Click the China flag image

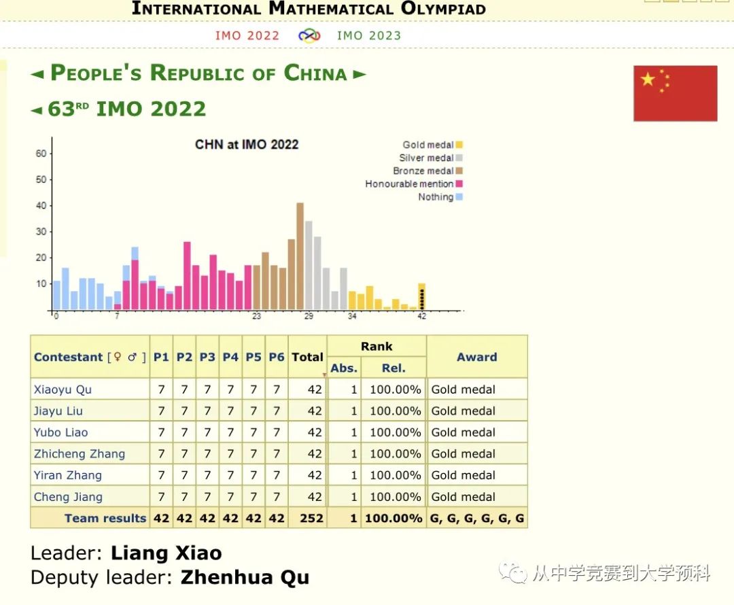(x=675, y=93)
